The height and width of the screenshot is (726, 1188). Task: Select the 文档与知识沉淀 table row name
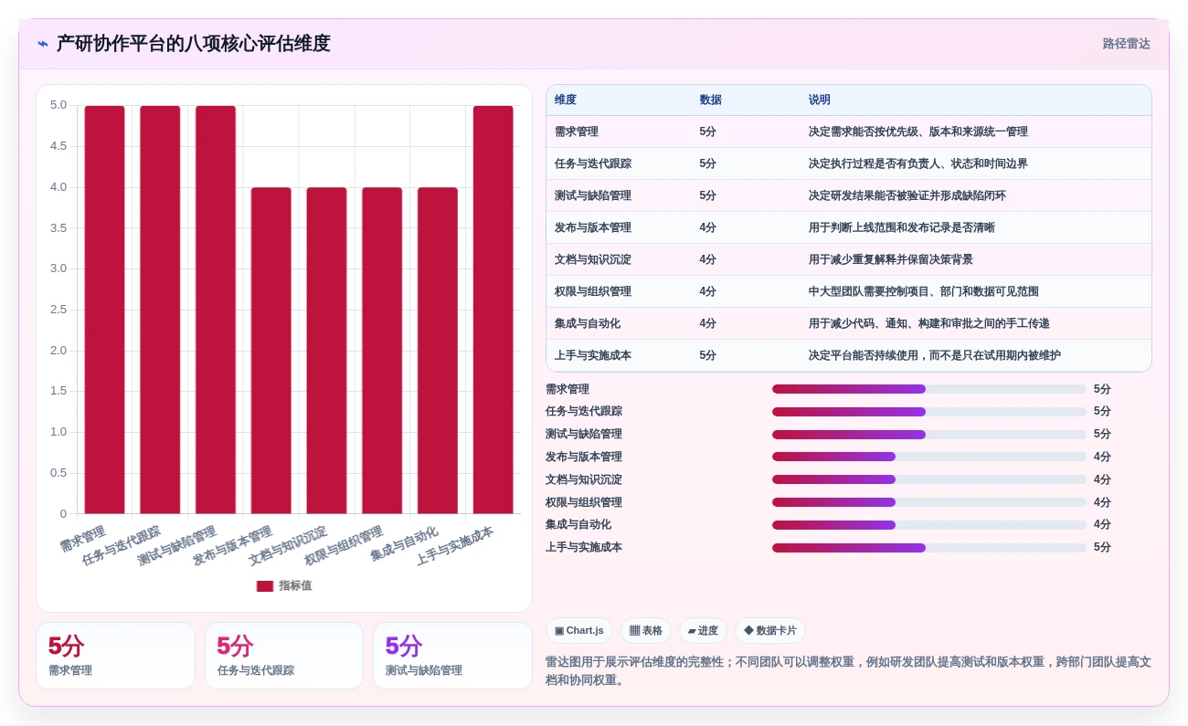point(593,260)
